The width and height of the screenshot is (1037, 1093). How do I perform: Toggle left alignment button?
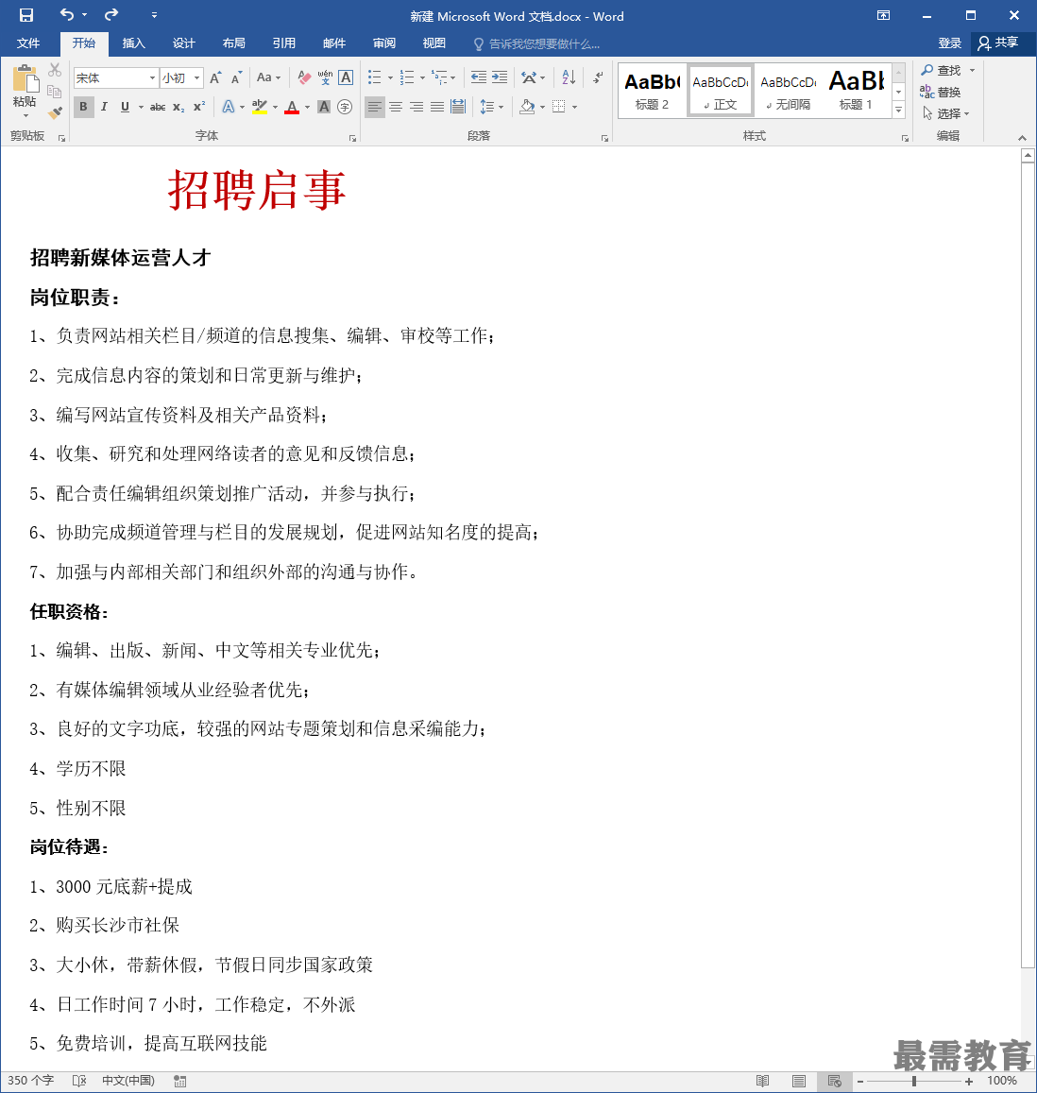(x=375, y=107)
